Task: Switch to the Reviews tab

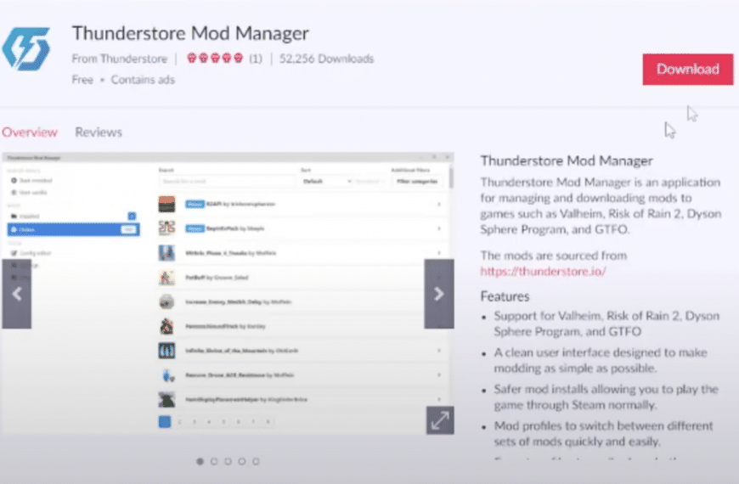Action: [99, 132]
